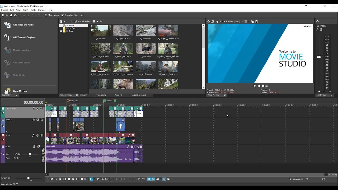
Task: Click Show Me How in the top toolbar
Action: (70, 15)
